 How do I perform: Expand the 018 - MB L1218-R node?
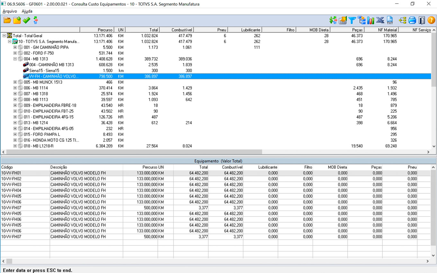click(15, 146)
